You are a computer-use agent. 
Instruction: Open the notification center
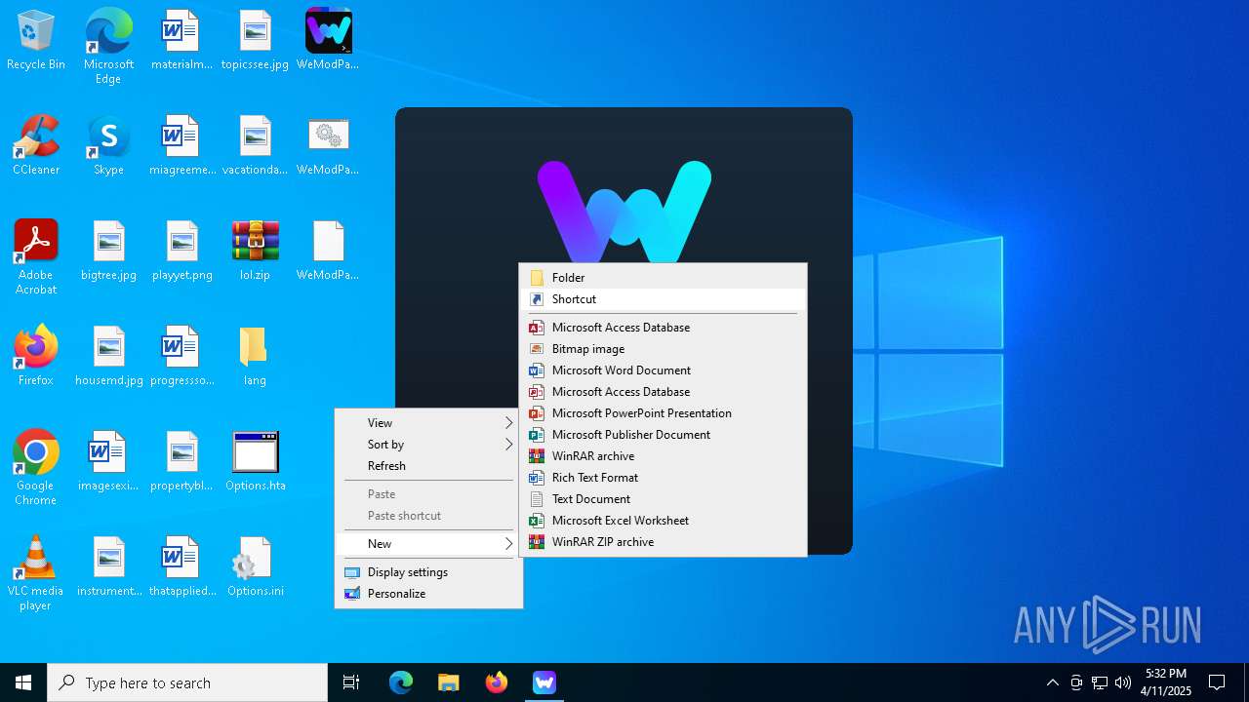click(x=1217, y=682)
